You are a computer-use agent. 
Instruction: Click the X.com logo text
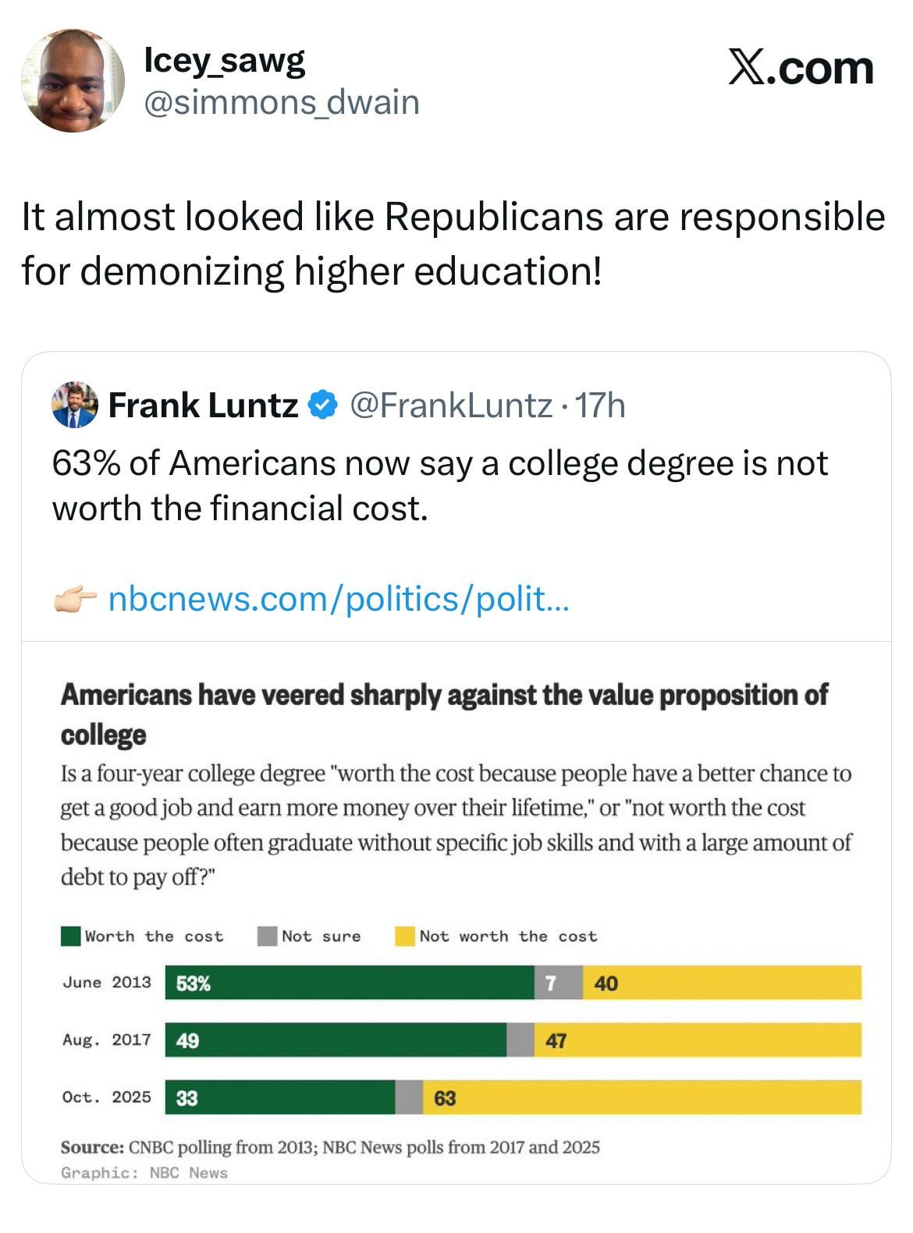(801, 68)
